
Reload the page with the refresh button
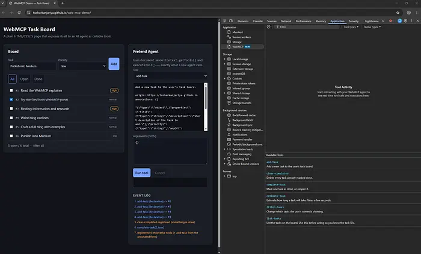coord(19,13)
